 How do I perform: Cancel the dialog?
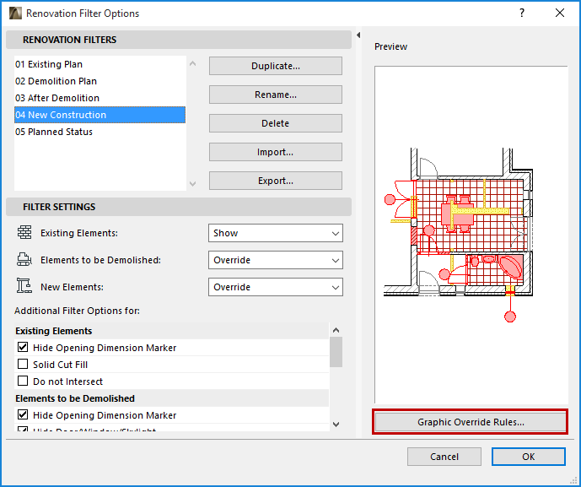coord(444,457)
